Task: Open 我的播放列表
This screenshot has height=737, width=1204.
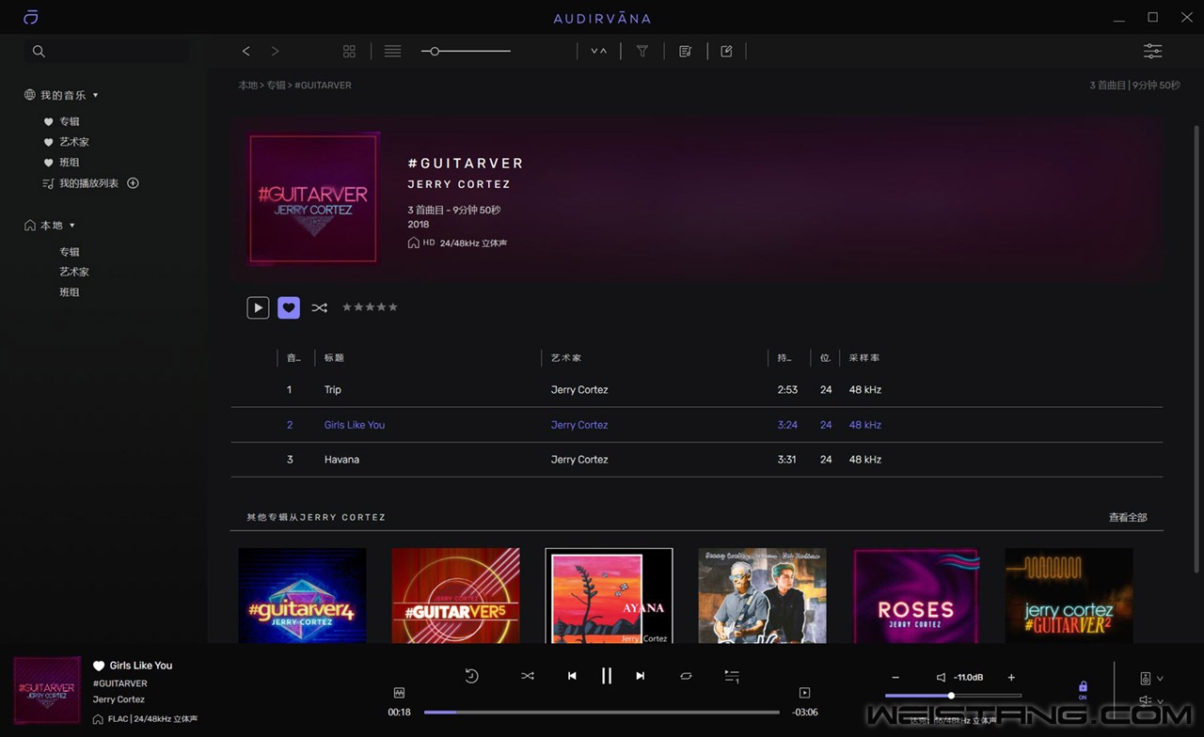Action: (88, 183)
